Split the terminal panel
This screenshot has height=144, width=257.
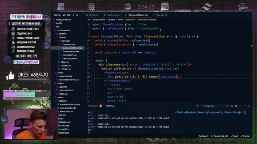coord(232,106)
